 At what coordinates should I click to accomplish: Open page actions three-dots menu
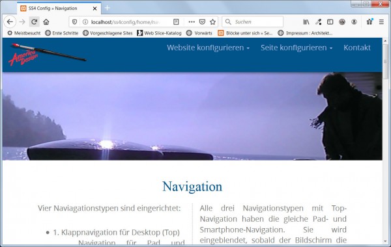192,22
